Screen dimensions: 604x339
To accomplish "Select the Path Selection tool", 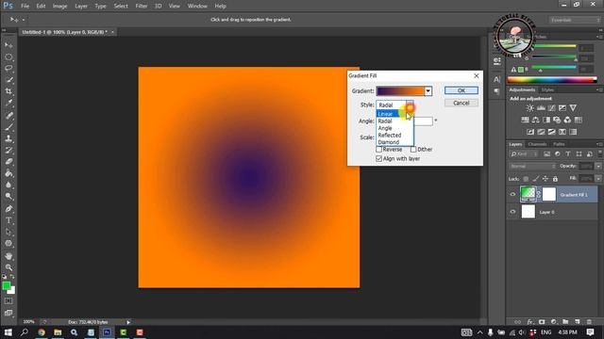I will pos(8,233).
